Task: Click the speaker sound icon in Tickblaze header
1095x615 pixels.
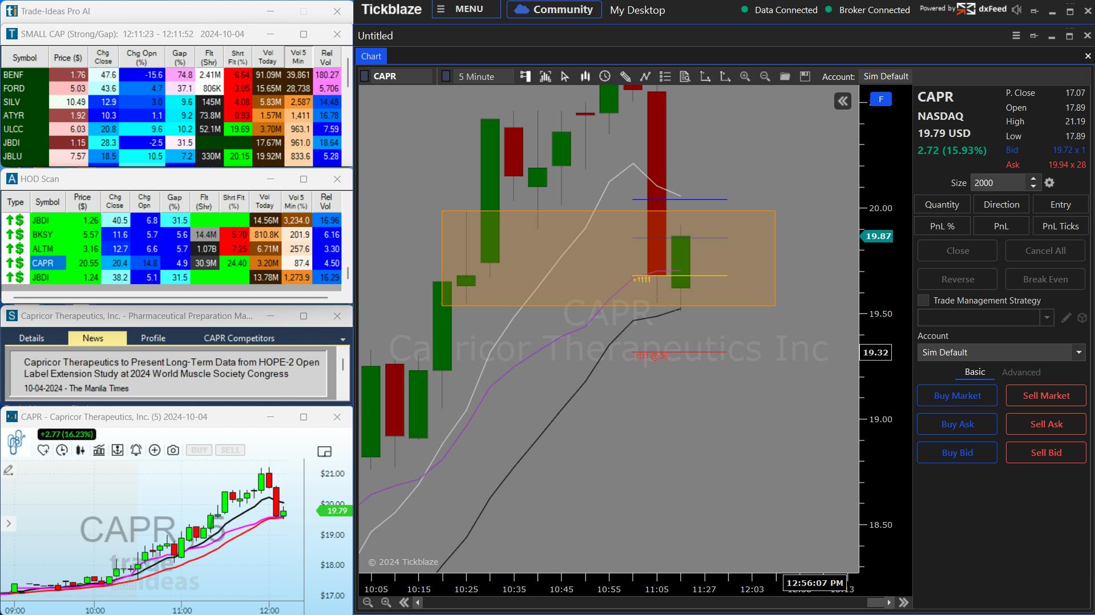Action: tap(1016, 10)
